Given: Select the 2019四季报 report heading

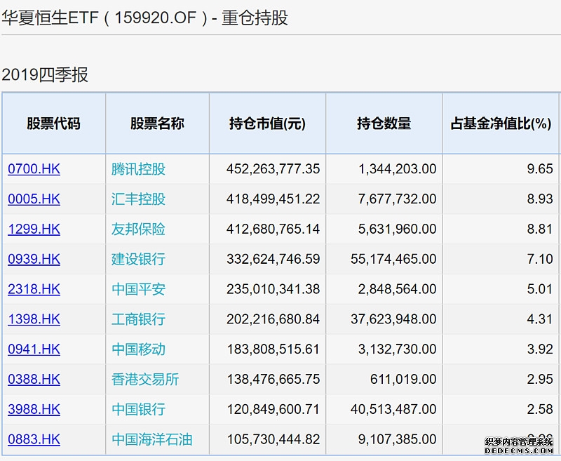Looking at the screenshot, I should (x=45, y=75).
